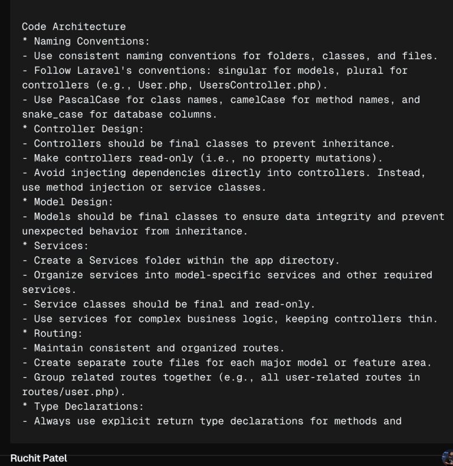
Task: Click "Service classes should be final" line
Action: tap(168, 304)
